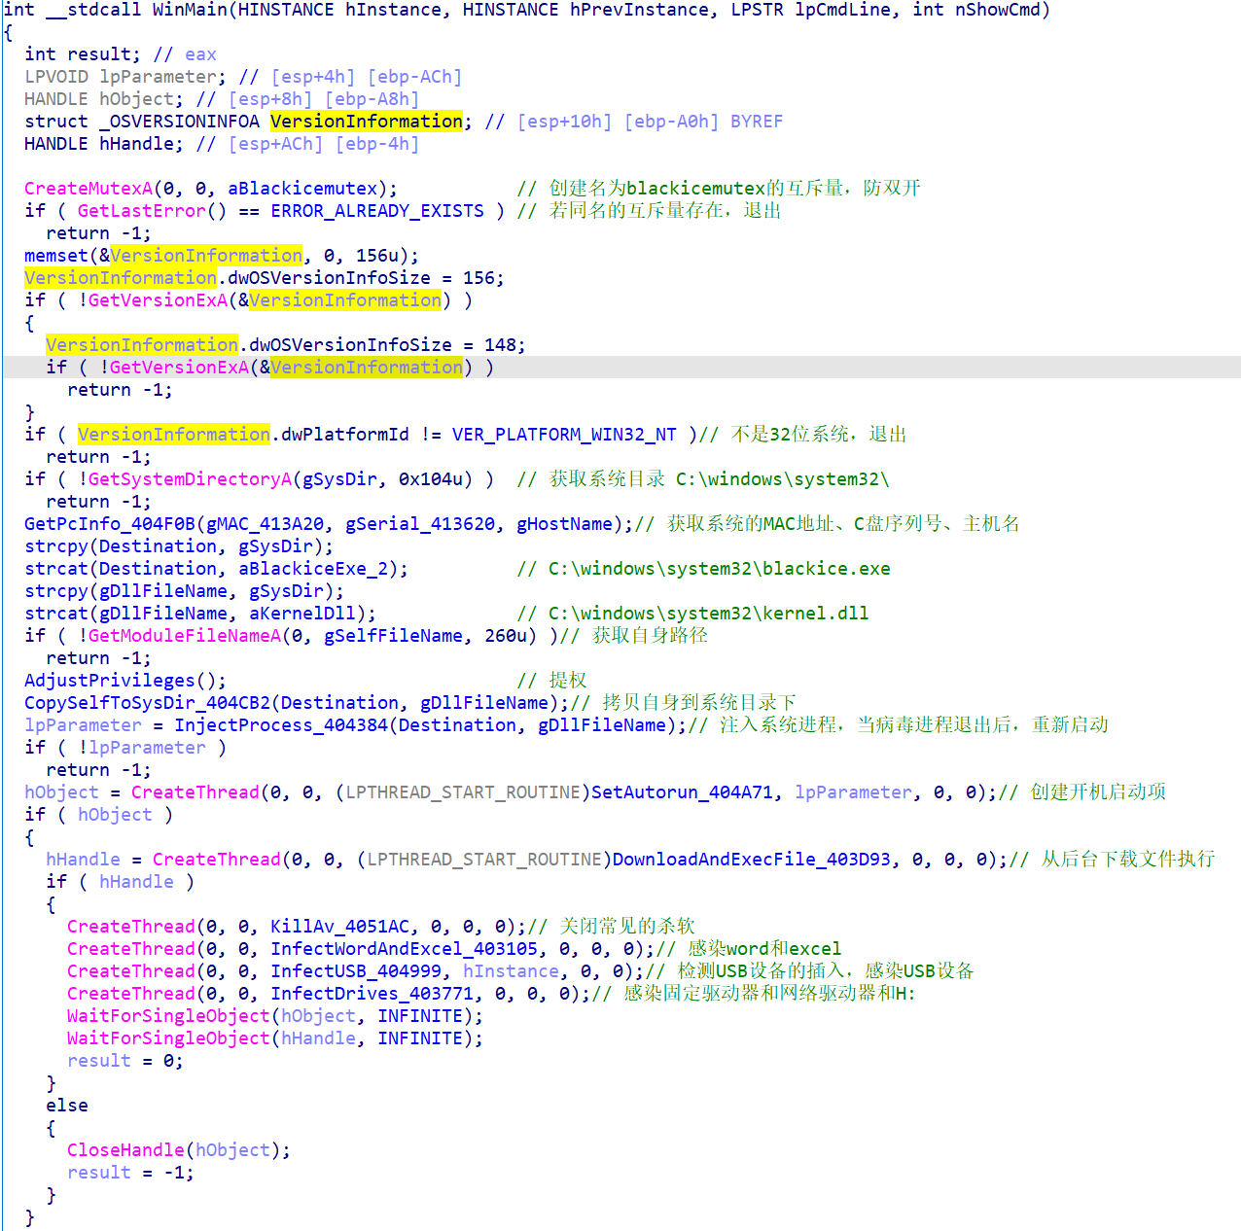The width and height of the screenshot is (1241, 1231).
Task: Click the first strcpy(Destination, gSysDir) call
Action: tap(179, 546)
